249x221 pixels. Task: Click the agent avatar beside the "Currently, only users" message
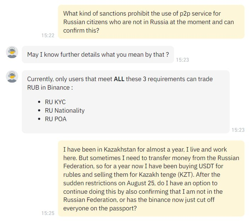[x=12, y=76]
